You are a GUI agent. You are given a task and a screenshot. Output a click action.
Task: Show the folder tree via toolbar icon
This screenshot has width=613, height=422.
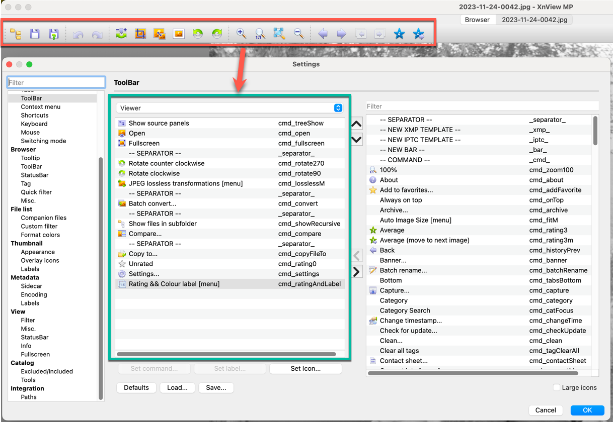pyautogui.click(x=16, y=34)
